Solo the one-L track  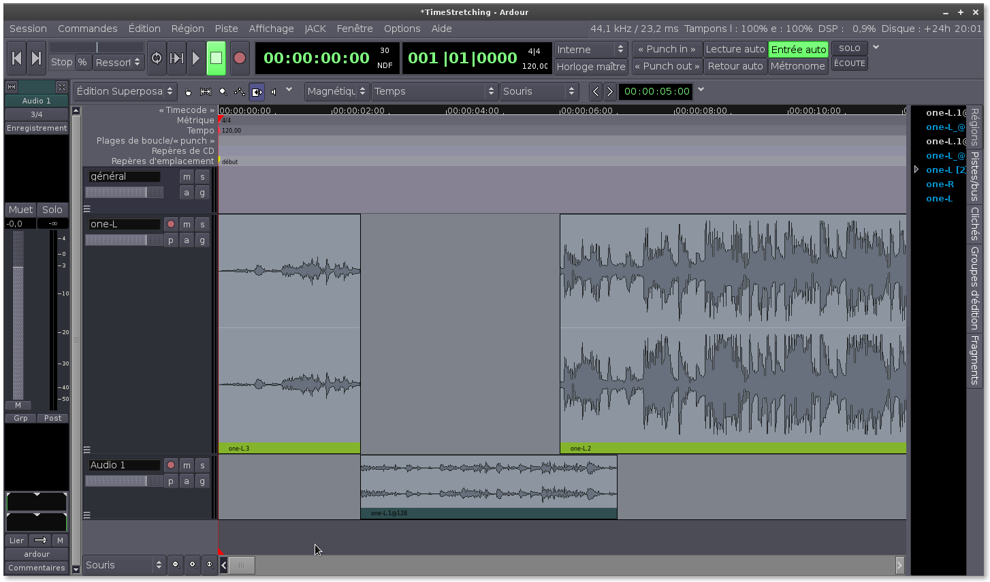(202, 224)
